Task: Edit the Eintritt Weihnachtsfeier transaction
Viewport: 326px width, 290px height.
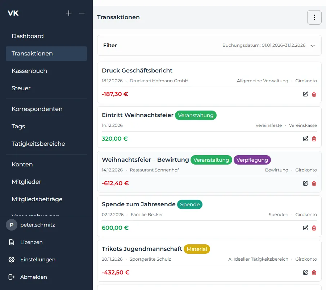Action: (x=305, y=138)
